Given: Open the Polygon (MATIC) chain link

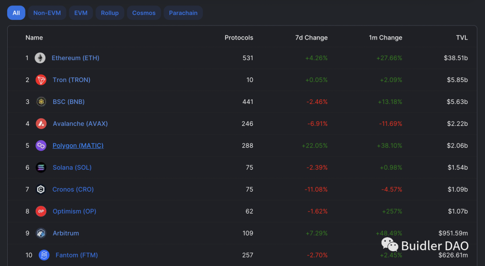Looking at the screenshot, I should 78,145.
